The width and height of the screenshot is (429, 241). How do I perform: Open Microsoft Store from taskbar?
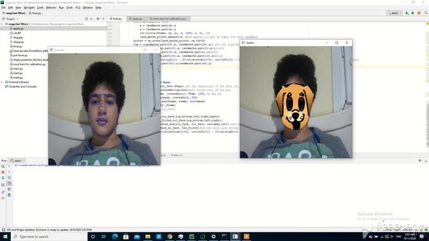click(x=126, y=236)
